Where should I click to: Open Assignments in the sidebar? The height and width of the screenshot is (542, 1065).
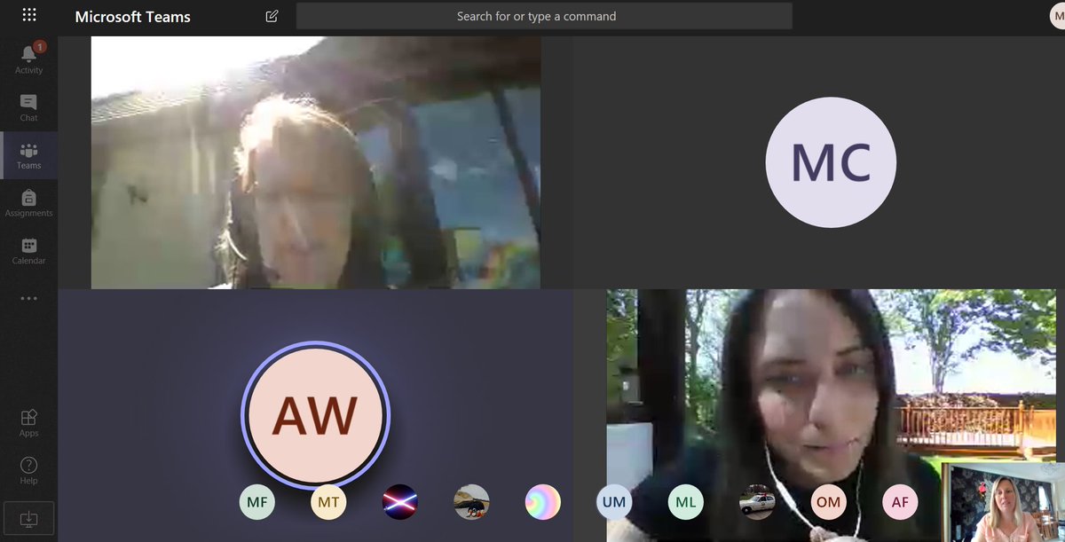[x=29, y=202]
